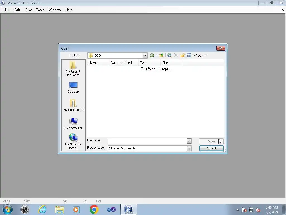Image resolution: width=286 pixels, height=215 pixels.
Task: Select My Recent Documents shortcut
Action: click(x=73, y=69)
